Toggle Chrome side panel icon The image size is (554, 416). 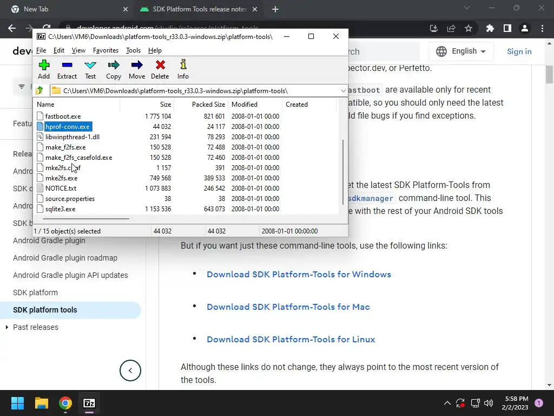(507, 28)
